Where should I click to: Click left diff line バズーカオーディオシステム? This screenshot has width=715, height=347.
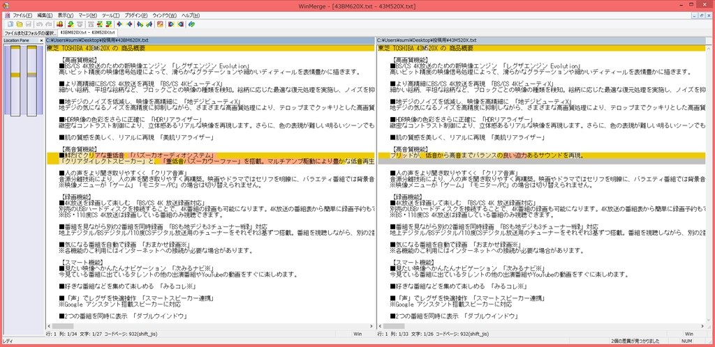pos(210,155)
